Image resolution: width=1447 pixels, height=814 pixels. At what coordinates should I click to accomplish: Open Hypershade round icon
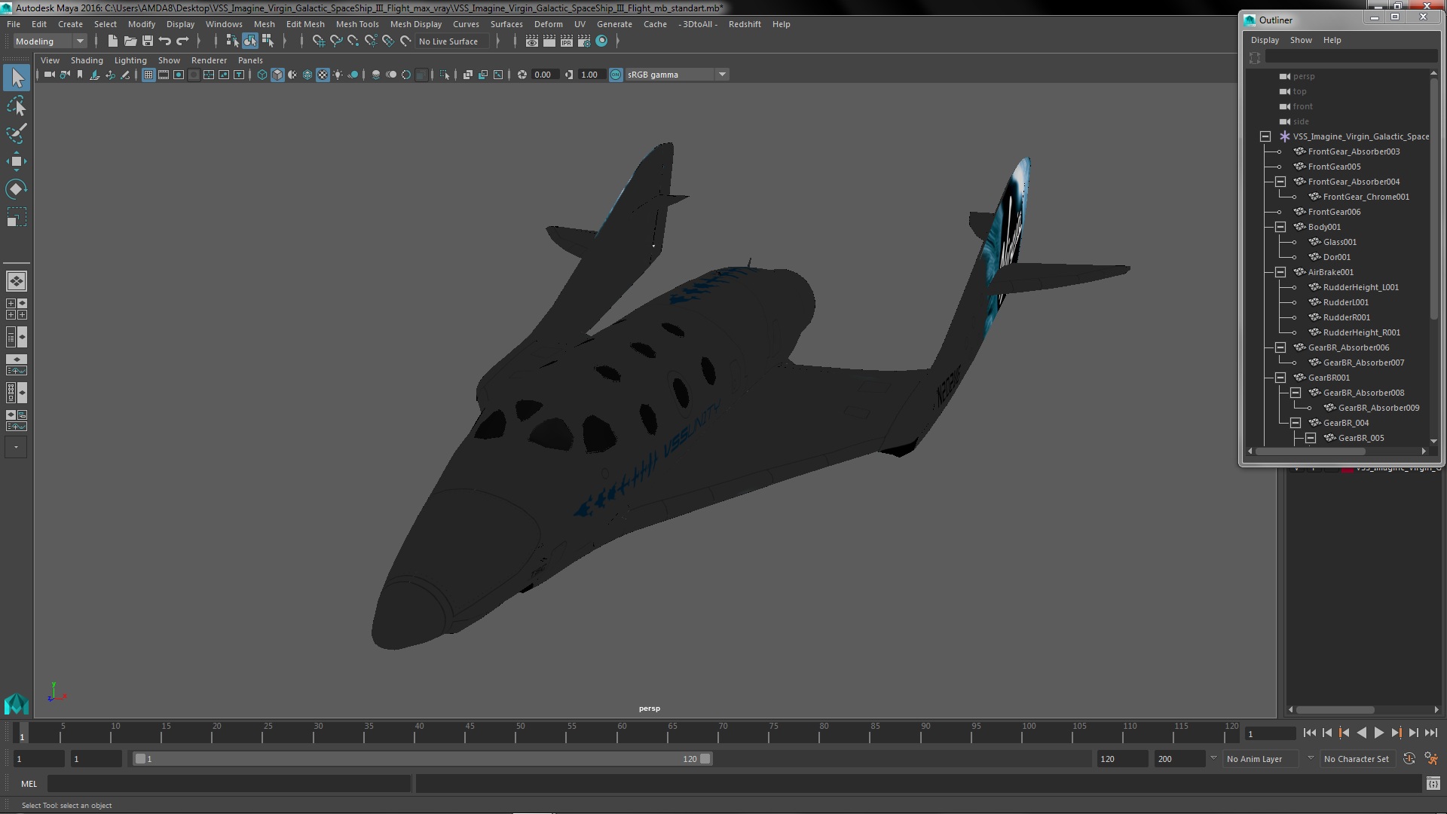click(601, 41)
